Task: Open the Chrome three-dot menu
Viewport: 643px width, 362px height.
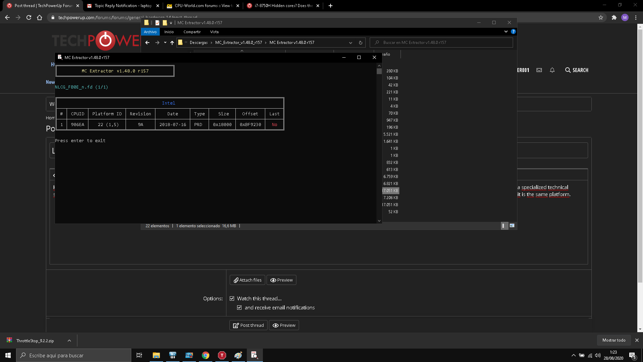Action: tap(636, 17)
